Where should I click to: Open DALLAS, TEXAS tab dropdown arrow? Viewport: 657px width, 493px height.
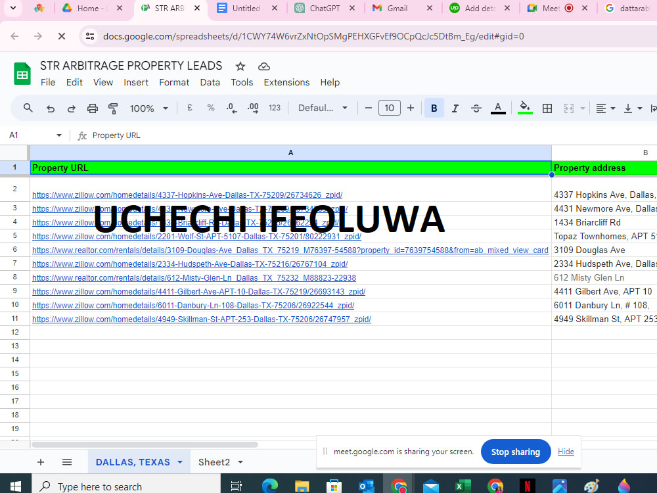(180, 462)
